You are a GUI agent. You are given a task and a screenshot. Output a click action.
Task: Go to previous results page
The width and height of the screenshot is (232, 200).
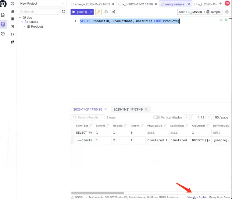point(187,117)
